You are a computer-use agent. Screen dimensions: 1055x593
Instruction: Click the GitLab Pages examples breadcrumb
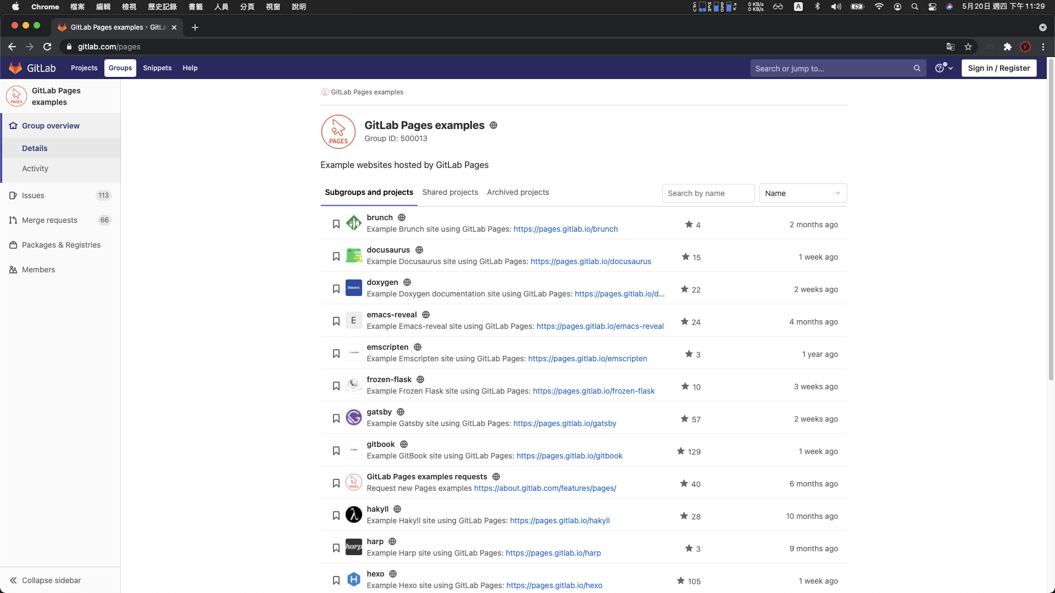coord(367,92)
